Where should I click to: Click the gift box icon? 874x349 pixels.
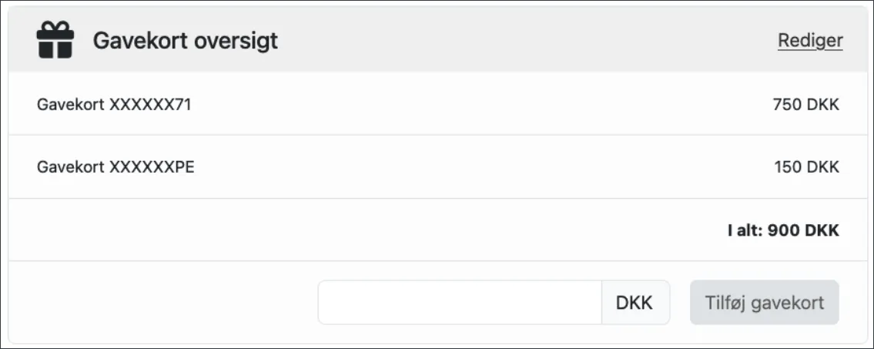pos(55,40)
